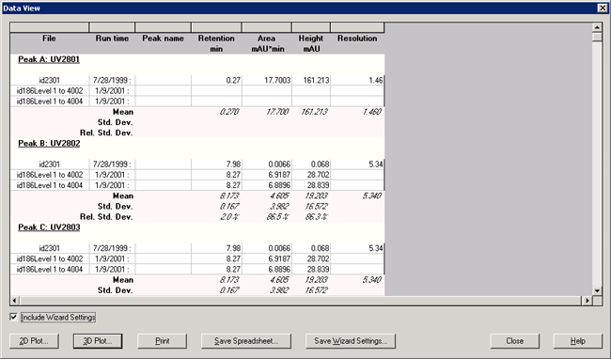Open Help for Data View
This screenshot has height=359, width=611.
[x=578, y=341]
